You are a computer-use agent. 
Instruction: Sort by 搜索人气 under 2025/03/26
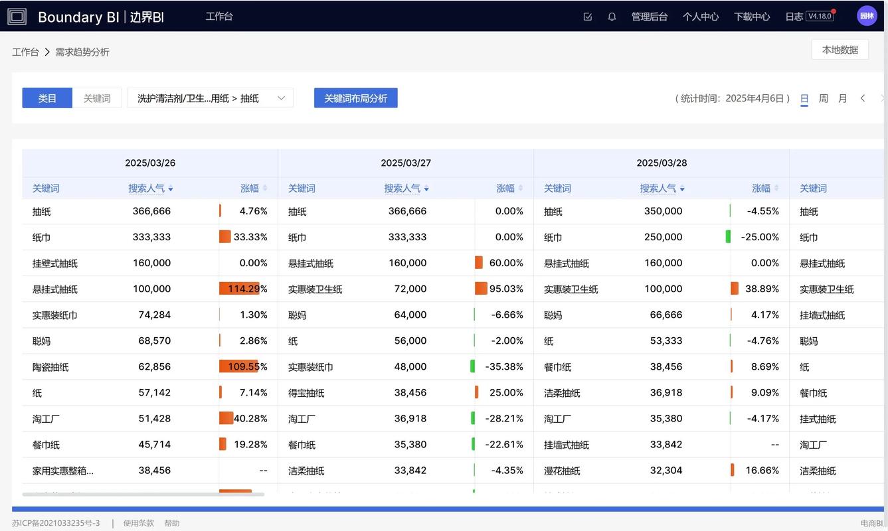click(151, 188)
